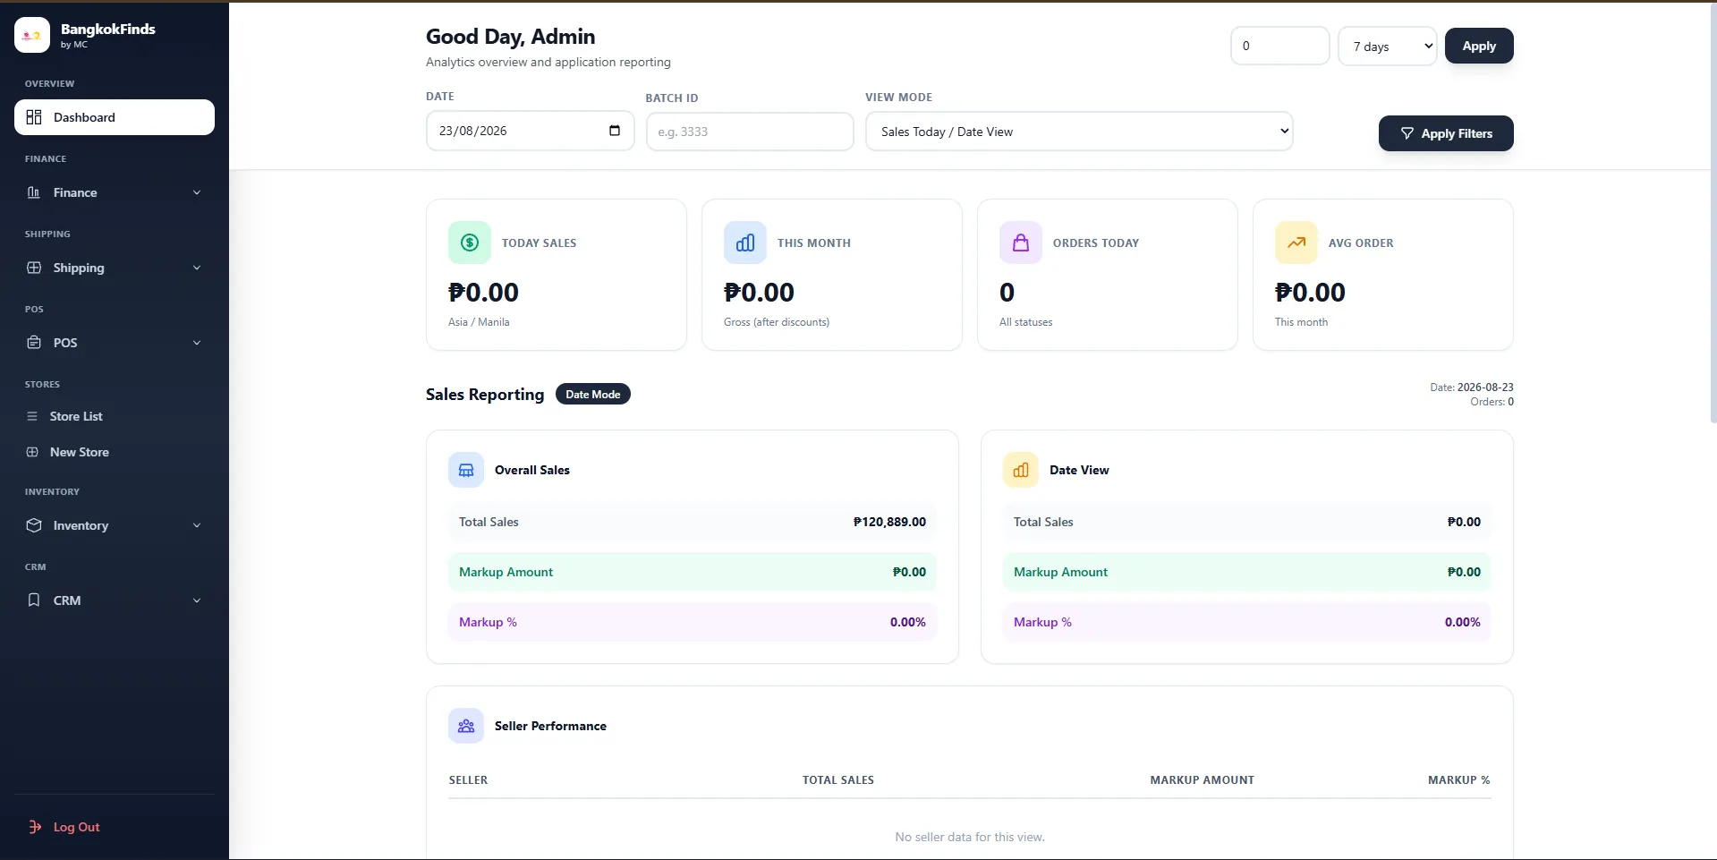Click the number field showing 0
Screen dimensions: 1717x860
pos(1280,46)
